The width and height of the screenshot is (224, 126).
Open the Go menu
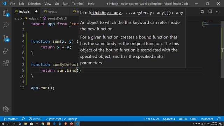(x=57, y=4)
